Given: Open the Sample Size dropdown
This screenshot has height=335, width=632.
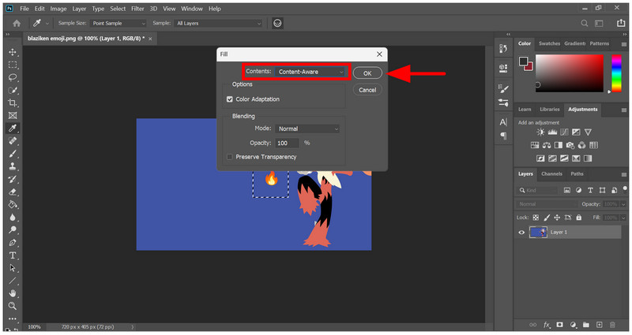Looking at the screenshot, I should (x=118, y=24).
